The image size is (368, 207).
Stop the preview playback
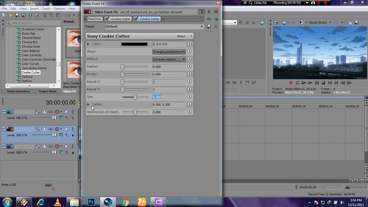[323, 83]
